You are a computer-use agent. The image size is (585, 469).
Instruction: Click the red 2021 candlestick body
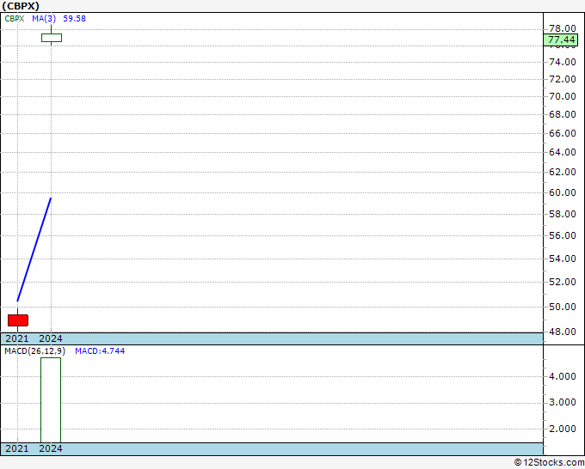tap(18, 320)
